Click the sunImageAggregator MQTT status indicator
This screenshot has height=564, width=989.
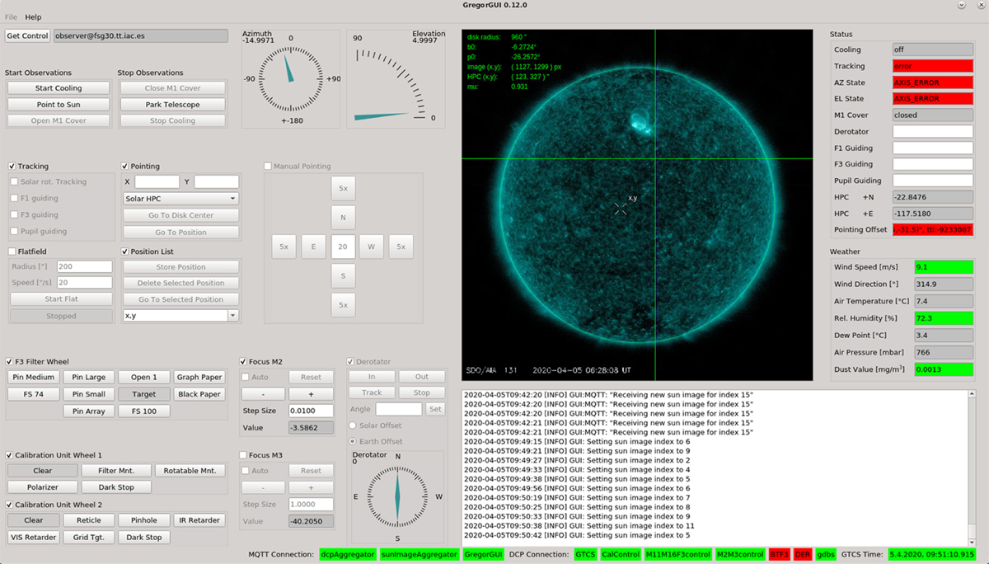(x=420, y=554)
